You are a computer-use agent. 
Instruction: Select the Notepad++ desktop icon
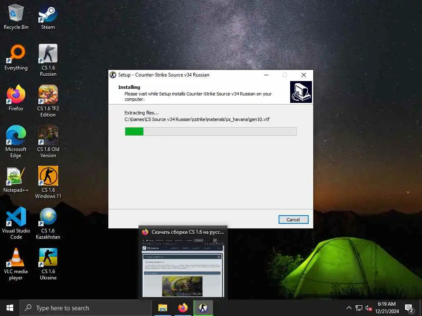pyautogui.click(x=16, y=179)
